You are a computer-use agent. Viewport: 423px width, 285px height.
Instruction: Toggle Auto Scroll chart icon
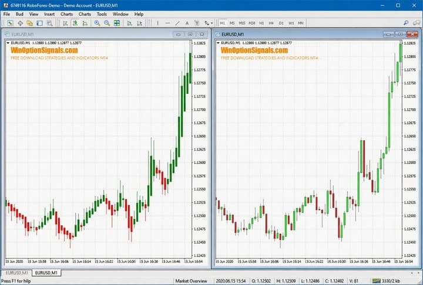tap(130, 23)
